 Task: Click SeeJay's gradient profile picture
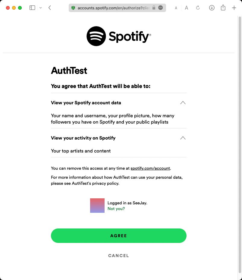point(97,205)
